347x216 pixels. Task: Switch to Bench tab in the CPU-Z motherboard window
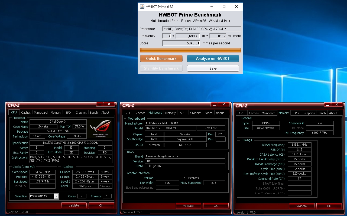(x=209, y=113)
